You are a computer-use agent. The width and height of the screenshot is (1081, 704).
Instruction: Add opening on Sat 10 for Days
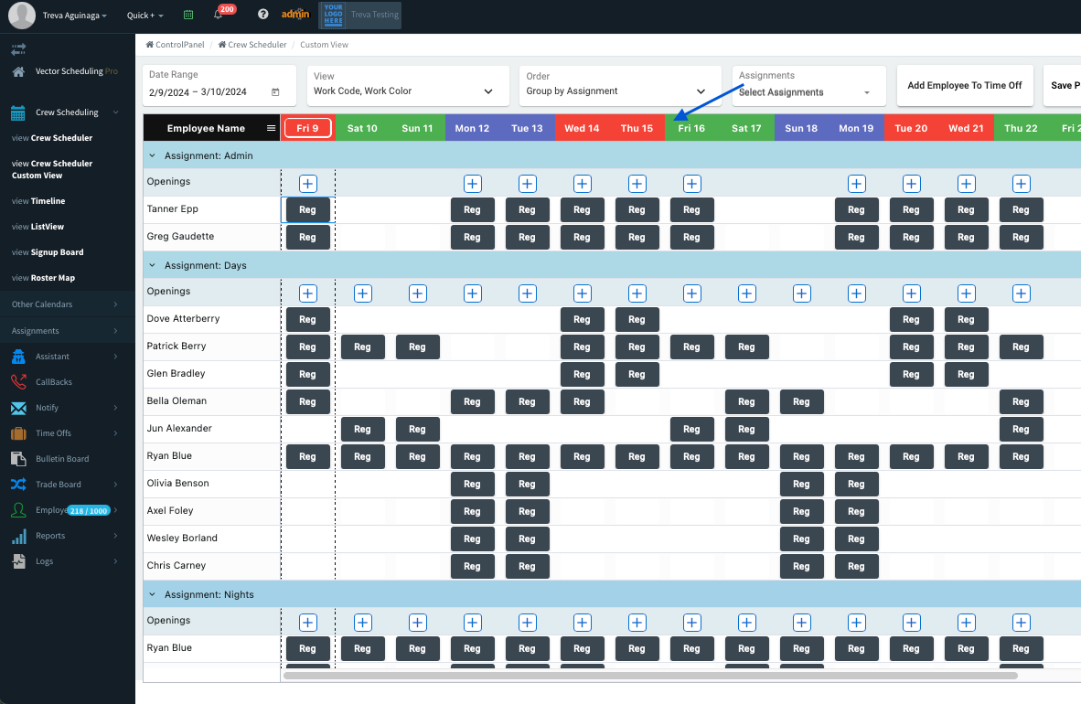[363, 293]
